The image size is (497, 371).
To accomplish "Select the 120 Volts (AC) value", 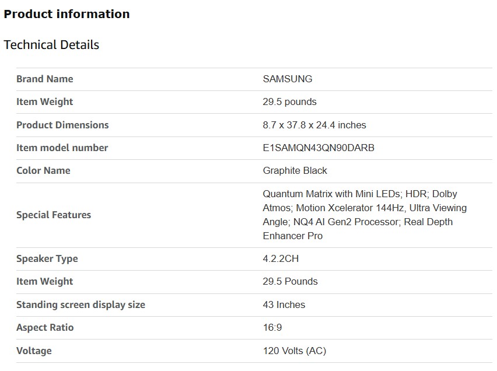I will click(x=295, y=351).
